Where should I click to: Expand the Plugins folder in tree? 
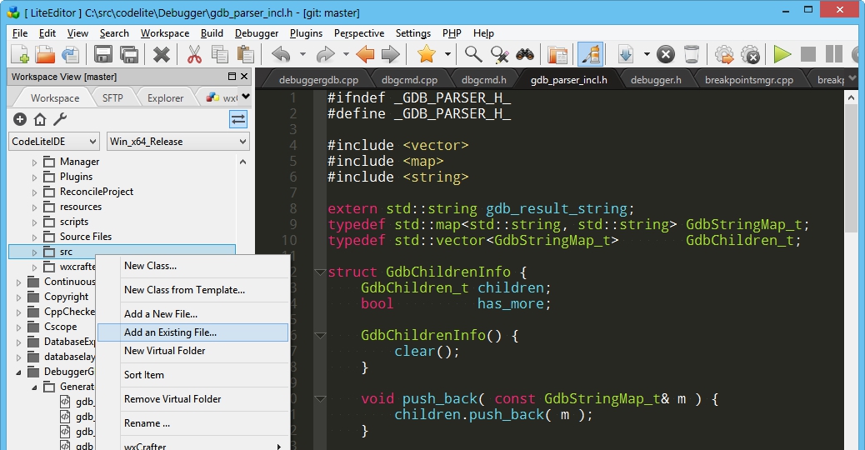[35, 177]
